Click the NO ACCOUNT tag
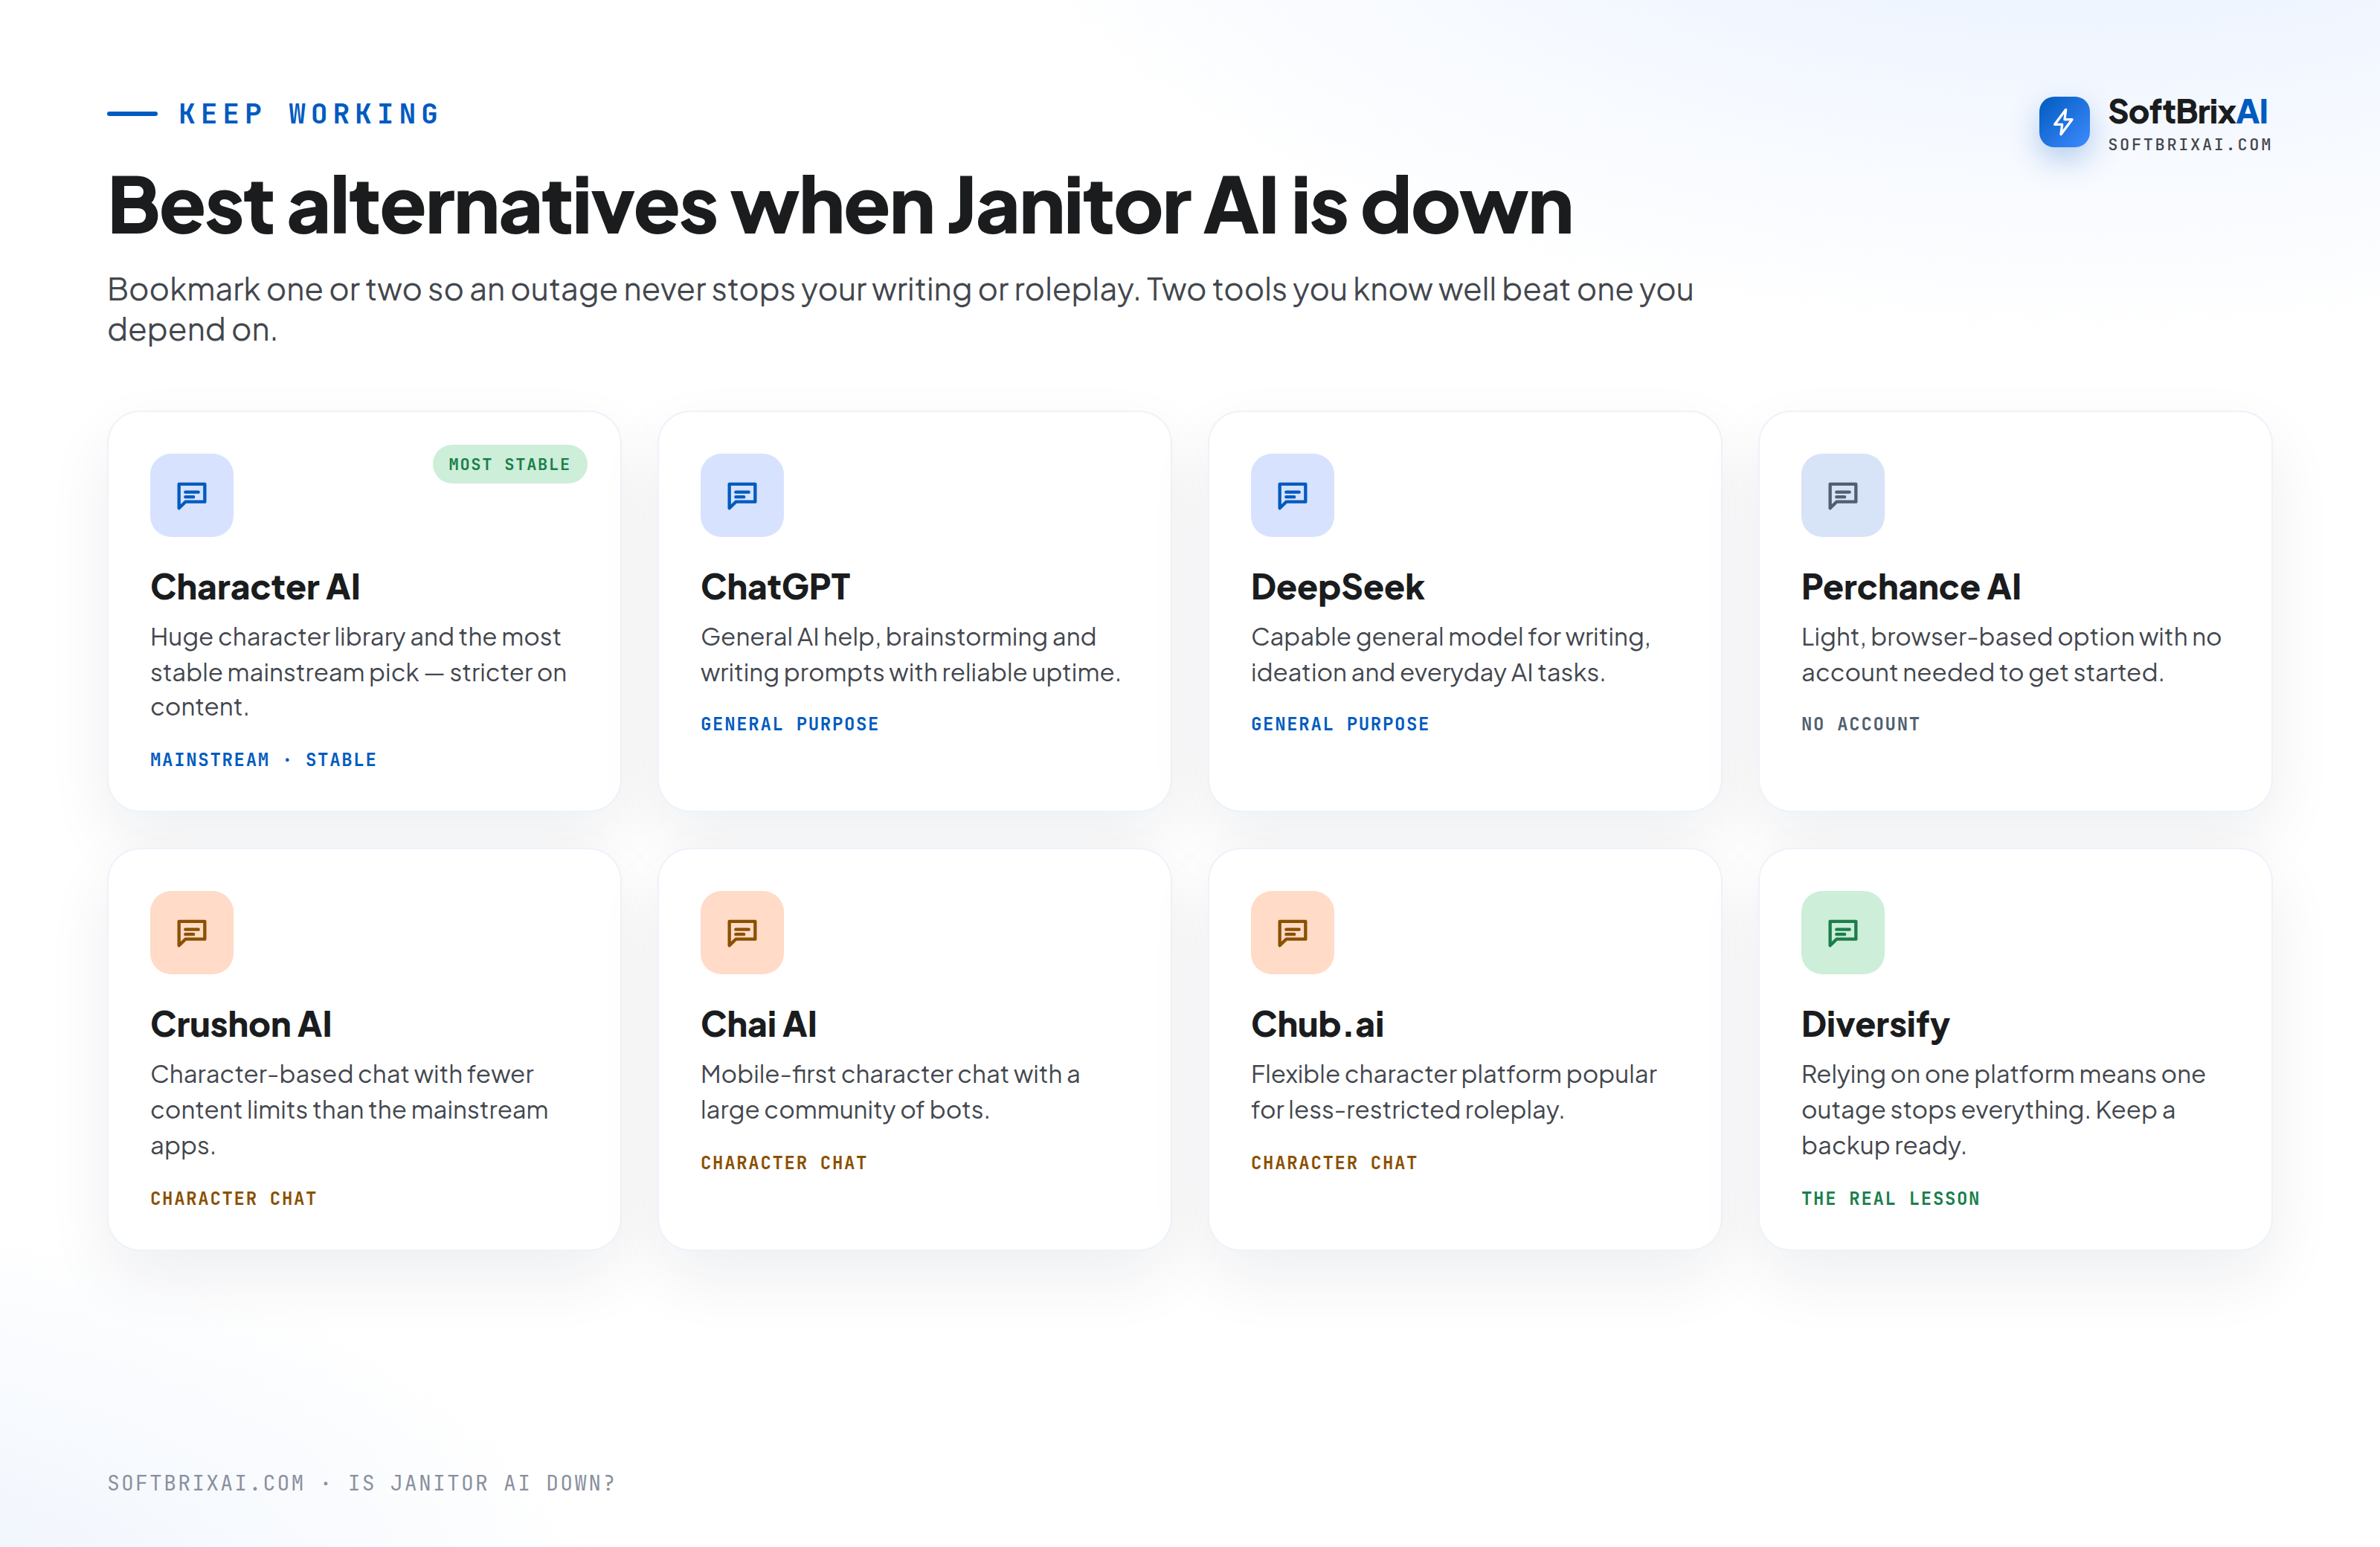 1861,724
